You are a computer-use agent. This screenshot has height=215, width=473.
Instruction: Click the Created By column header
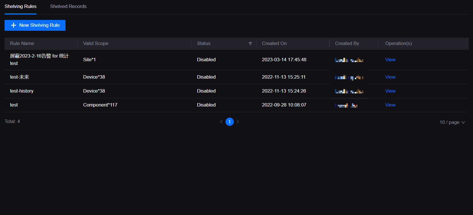pos(347,44)
